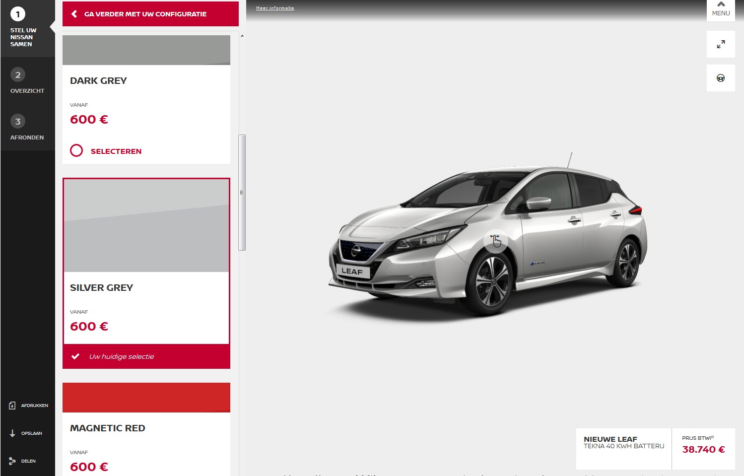Click the TEKNA 40 KWH BATTERIJ text
Screen dimensions: 744x476
pos(624,446)
